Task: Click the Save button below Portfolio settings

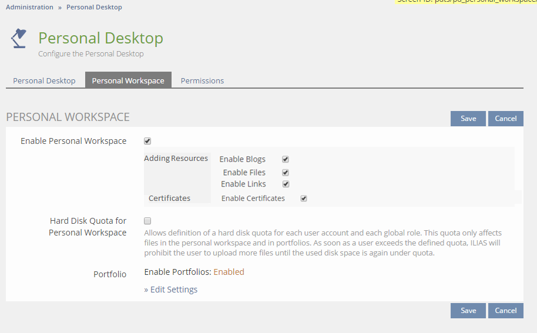Action: (468, 311)
